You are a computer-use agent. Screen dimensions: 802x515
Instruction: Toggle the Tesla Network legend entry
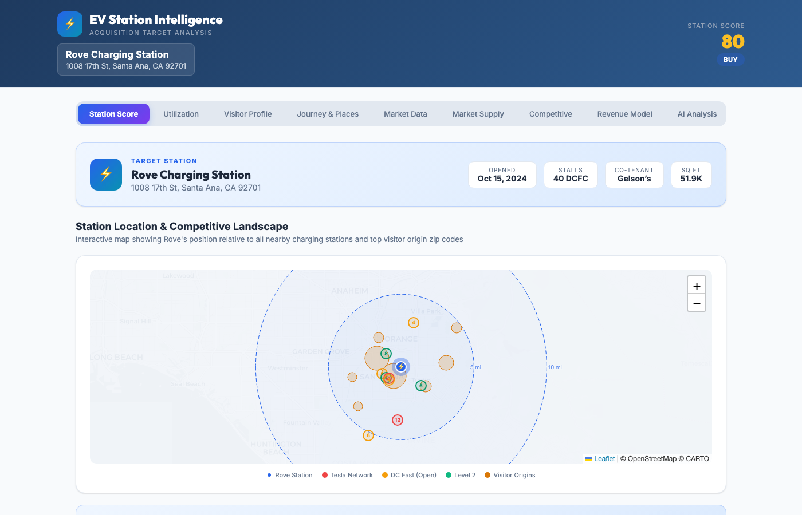click(347, 475)
